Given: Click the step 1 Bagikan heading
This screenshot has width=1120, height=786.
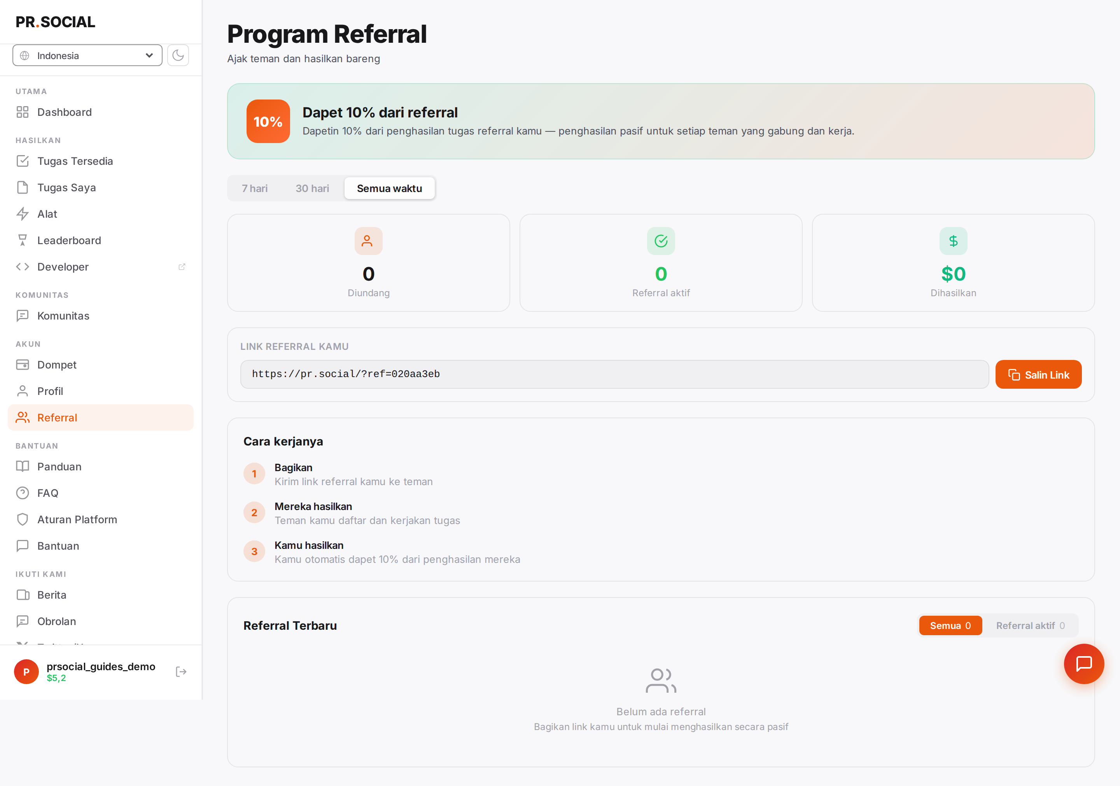Looking at the screenshot, I should point(293,467).
